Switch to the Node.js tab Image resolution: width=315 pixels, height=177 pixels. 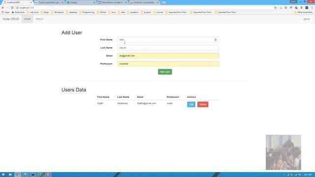(81, 2)
